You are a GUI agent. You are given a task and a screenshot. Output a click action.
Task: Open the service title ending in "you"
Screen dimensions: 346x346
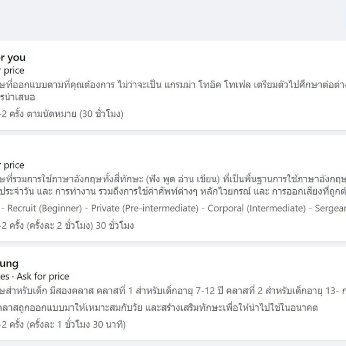click(x=13, y=57)
